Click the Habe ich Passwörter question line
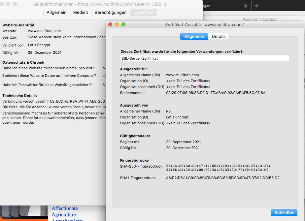 pyautogui.click(x=47, y=85)
